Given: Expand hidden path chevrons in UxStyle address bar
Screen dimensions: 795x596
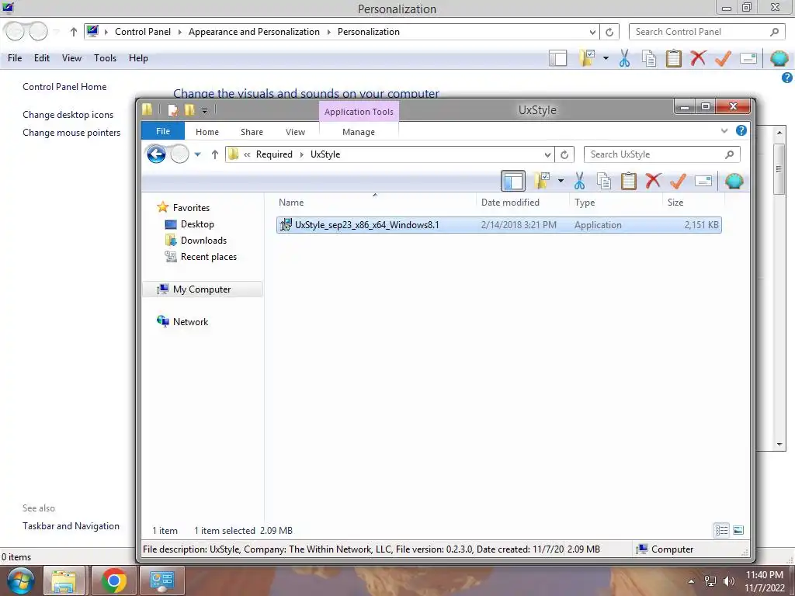Looking at the screenshot, I should point(247,154).
